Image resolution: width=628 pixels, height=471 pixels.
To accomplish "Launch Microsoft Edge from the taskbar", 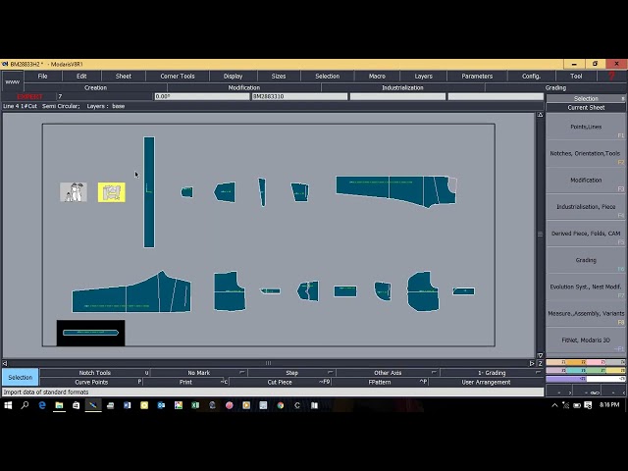I will click(x=42, y=405).
